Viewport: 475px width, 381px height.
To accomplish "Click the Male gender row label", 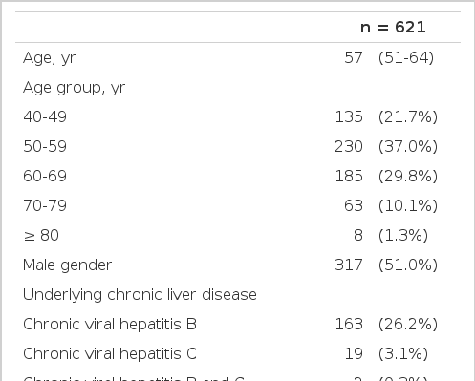I will [x=68, y=265].
